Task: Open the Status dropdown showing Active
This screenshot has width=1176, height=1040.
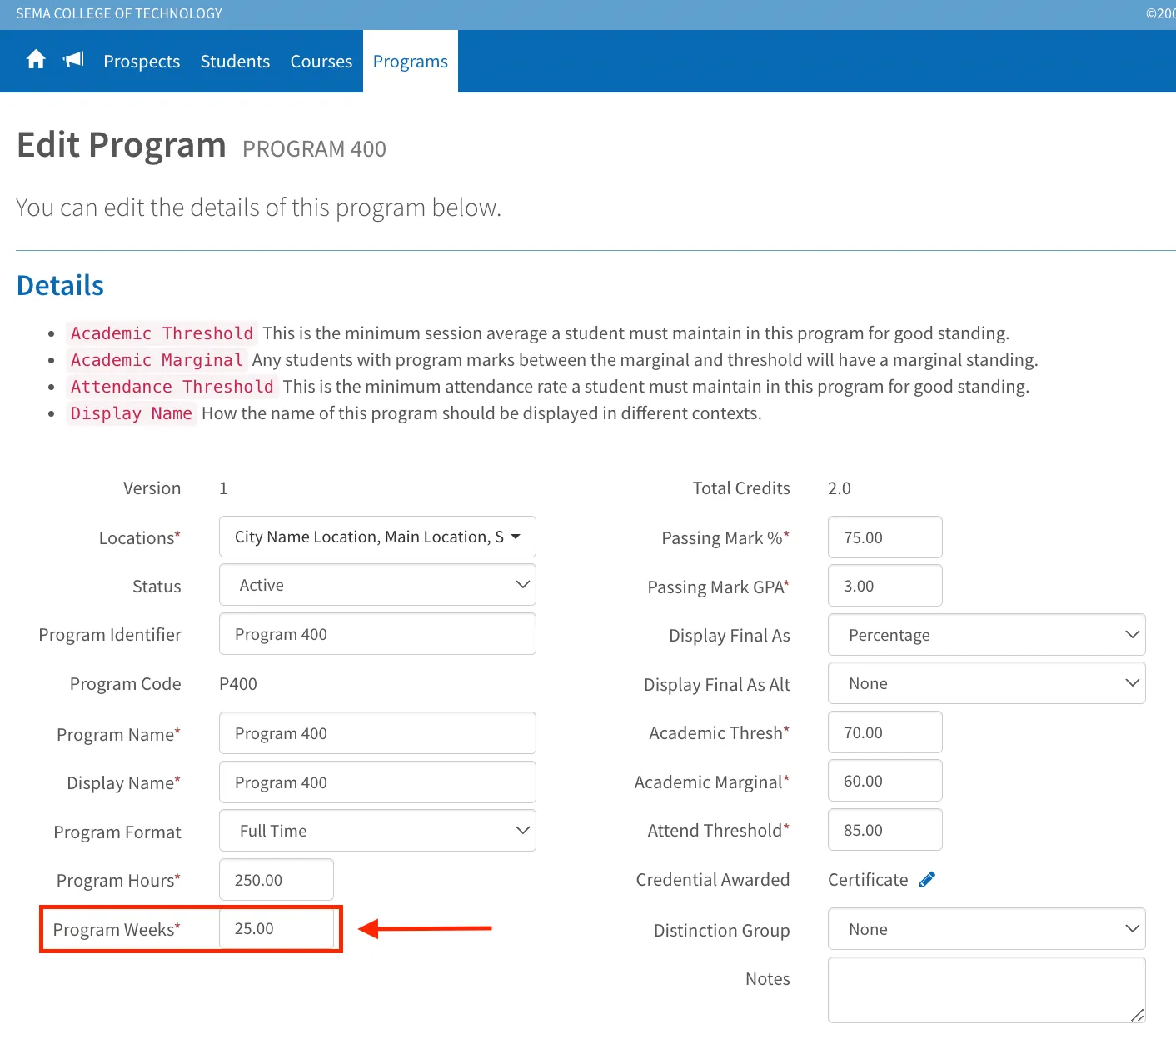Action: click(x=377, y=585)
